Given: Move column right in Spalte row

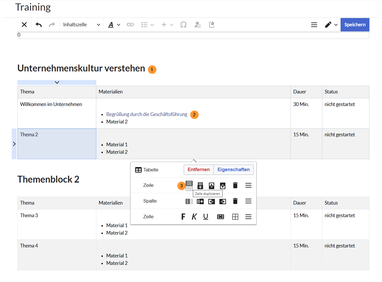Looking at the screenshot, I should click(x=223, y=201).
